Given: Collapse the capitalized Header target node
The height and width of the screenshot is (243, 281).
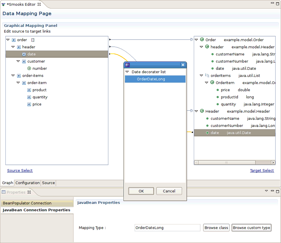Looking at the screenshot, I should [196, 111].
